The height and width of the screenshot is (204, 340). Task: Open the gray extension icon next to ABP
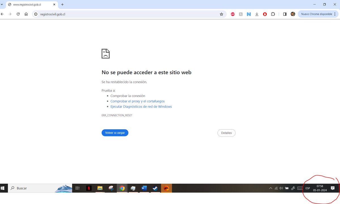coord(241,14)
